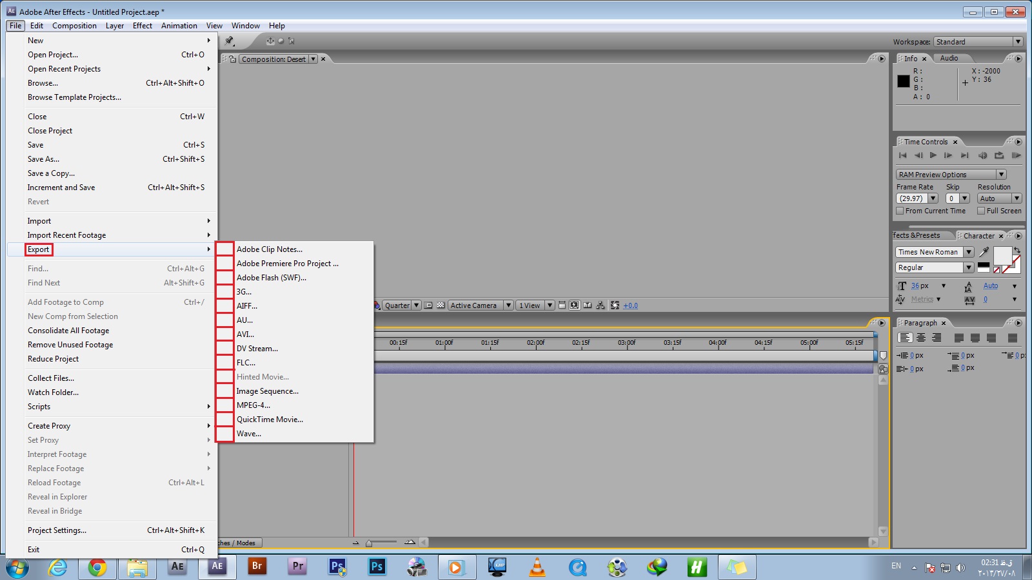Open the 1 View layout dropdown
This screenshot has height=580, width=1032.
pyautogui.click(x=536, y=305)
